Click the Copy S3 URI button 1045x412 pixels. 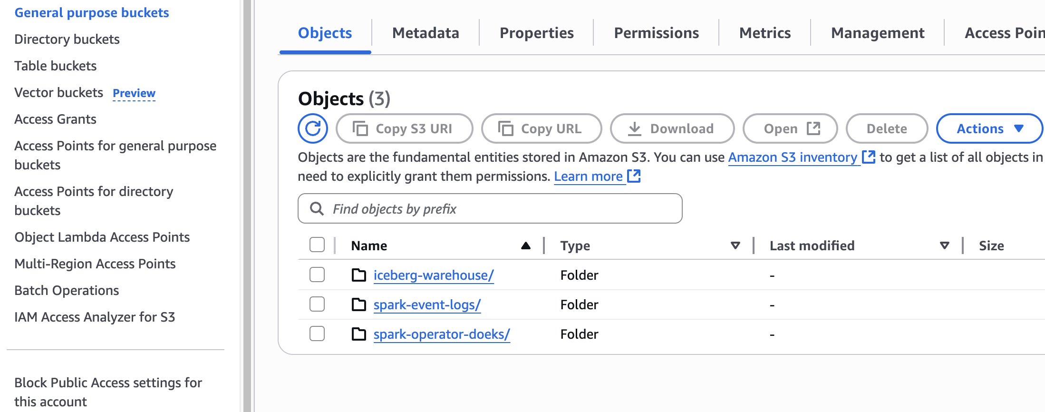click(x=405, y=128)
